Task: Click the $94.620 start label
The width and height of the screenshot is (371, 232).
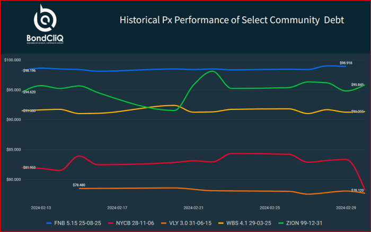Action: 29,92
